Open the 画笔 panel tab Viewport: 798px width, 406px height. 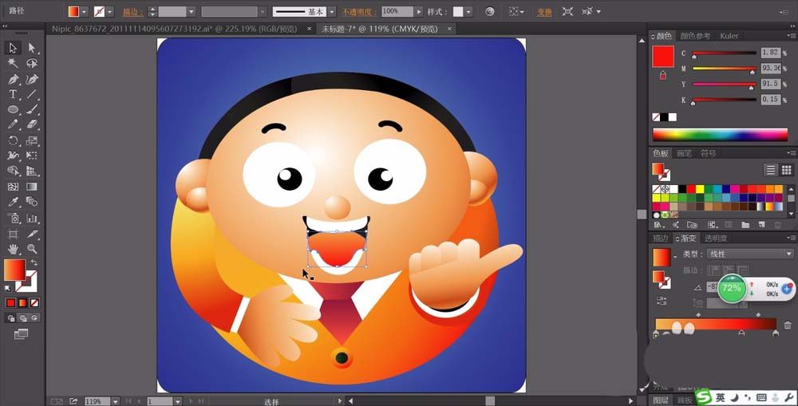click(x=684, y=153)
